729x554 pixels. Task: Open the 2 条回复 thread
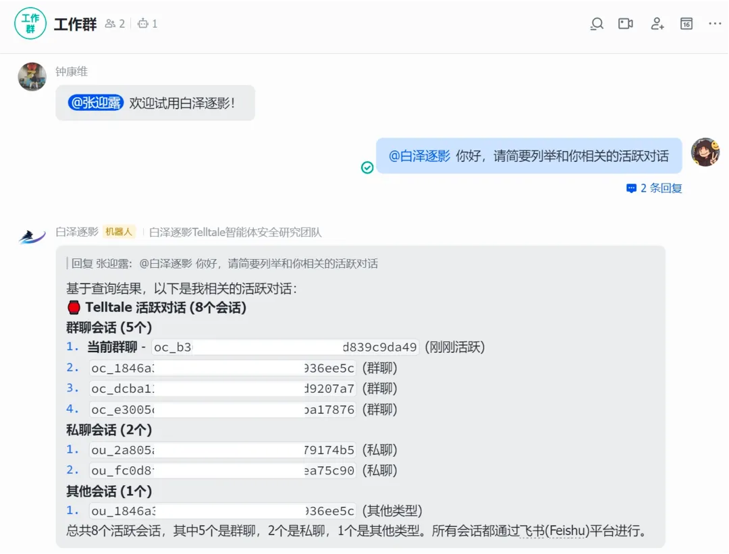[x=654, y=188]
